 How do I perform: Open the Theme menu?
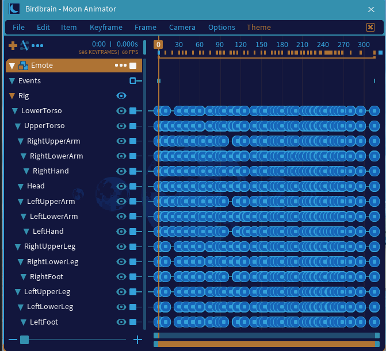[258, 27]
